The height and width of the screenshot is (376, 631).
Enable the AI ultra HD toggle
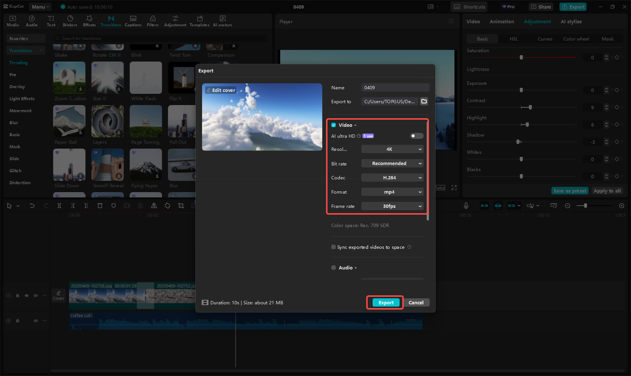tap(417, 136)
